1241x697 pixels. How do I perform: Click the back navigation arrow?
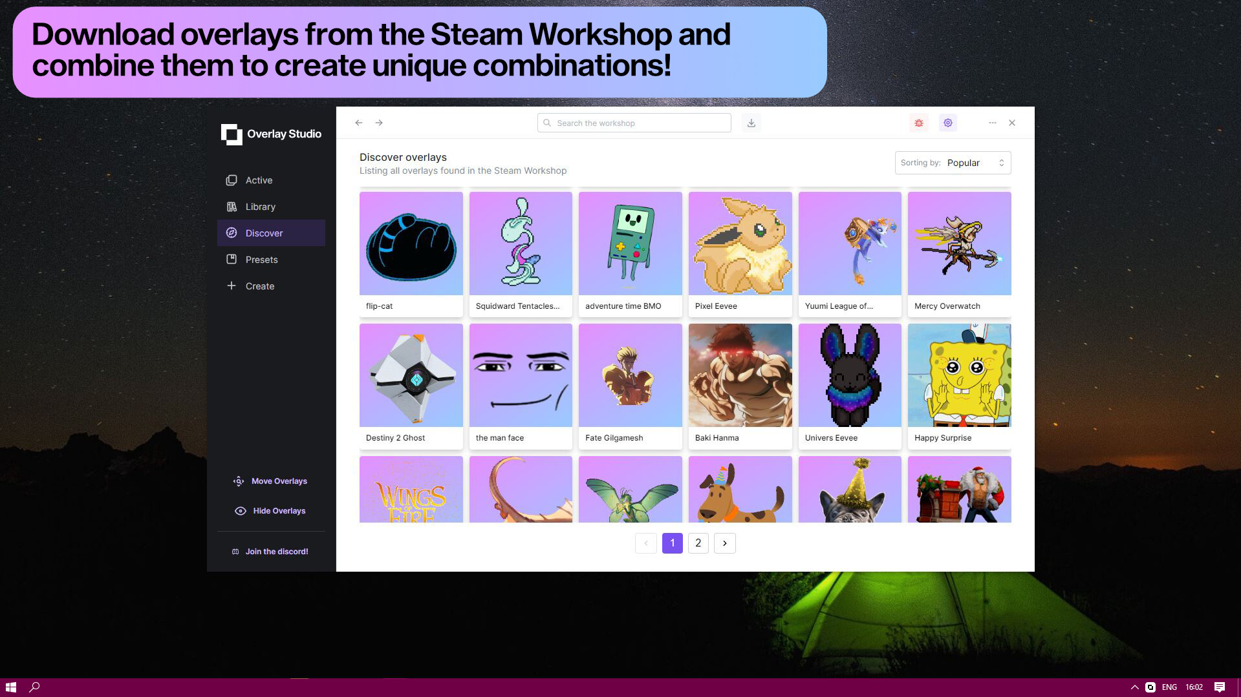[358, 122]
